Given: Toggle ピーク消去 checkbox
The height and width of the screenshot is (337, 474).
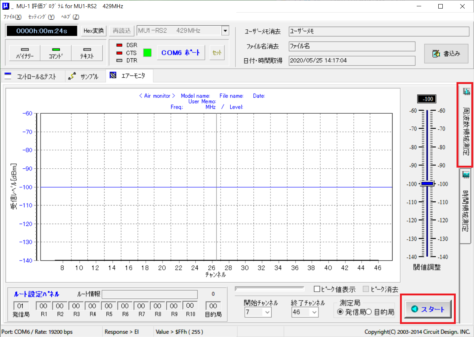Looking at the screenshot, I should pos(366,289).
